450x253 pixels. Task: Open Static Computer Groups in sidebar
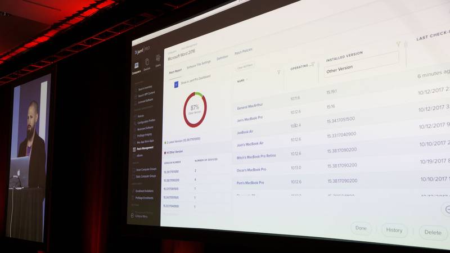click(x=146, y=176)
